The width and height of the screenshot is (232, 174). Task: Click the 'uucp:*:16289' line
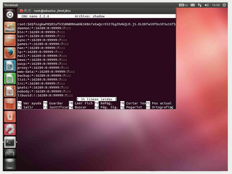coord(42,64)
